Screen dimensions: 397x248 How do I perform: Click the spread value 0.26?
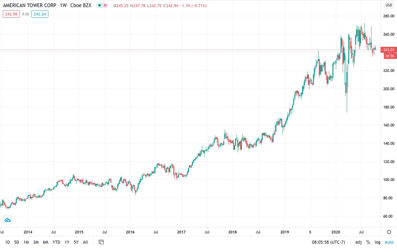(25, 14)
